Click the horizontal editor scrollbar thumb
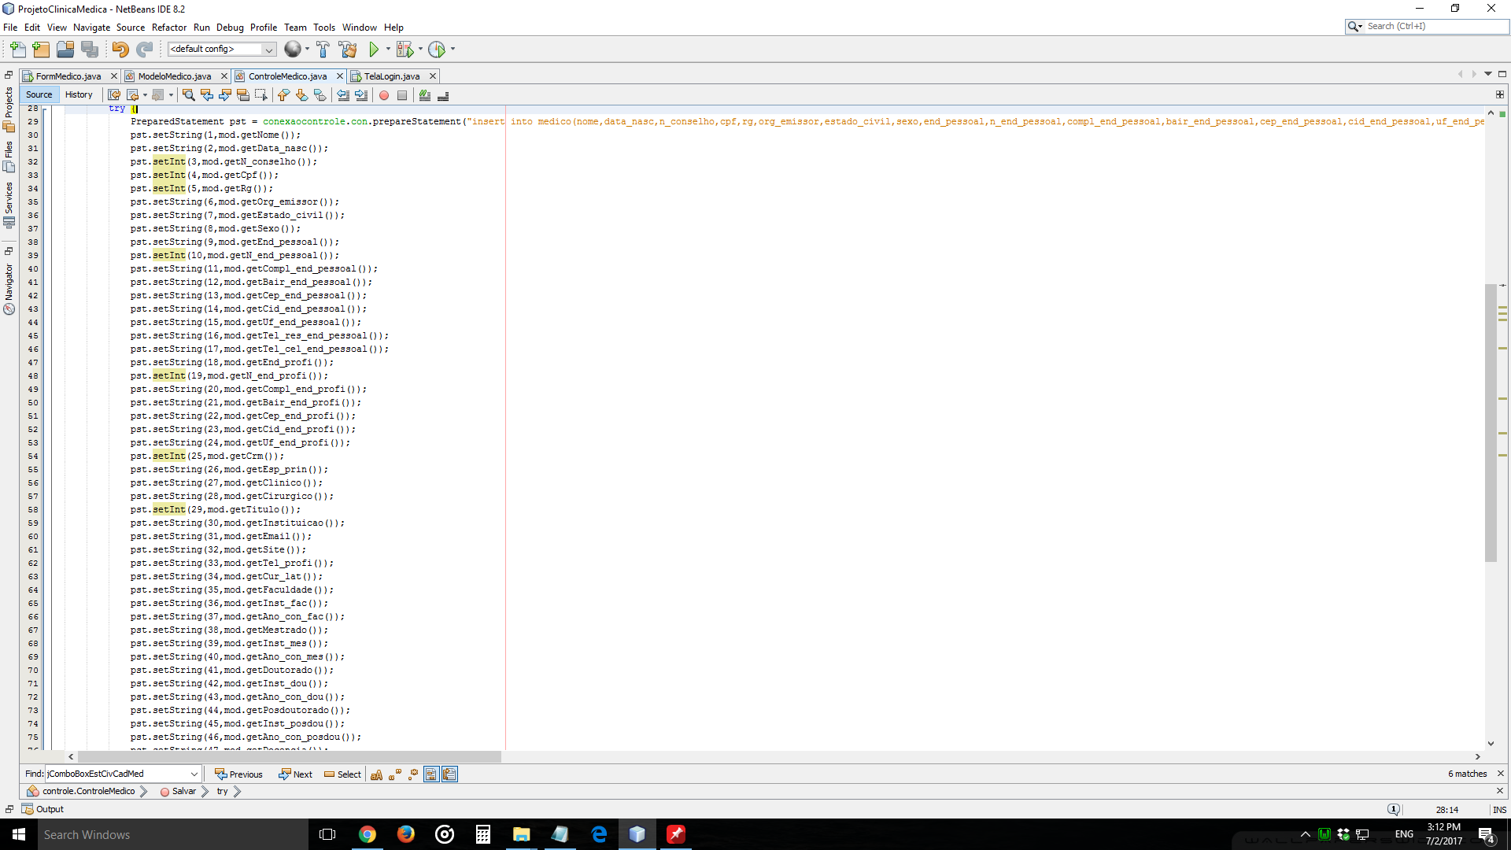The height and width of the screenshot is (850, 1511). pos(289,756)
